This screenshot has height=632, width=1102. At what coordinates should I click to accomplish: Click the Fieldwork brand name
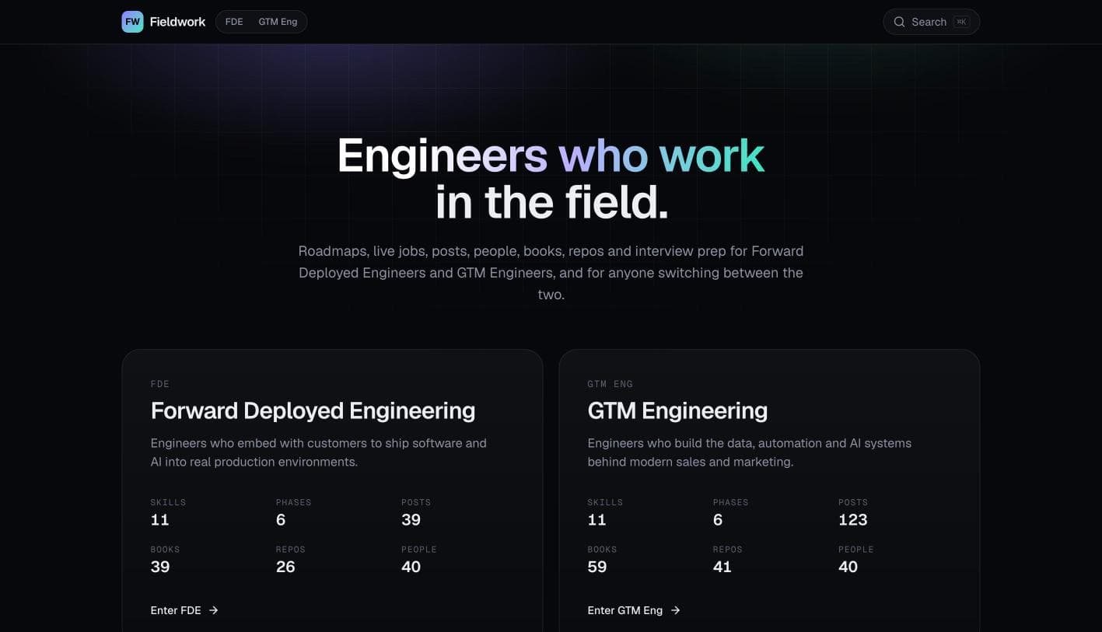pos(177,22)
